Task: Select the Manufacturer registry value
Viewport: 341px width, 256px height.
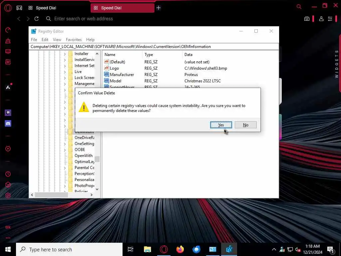Action: point(122,75)
